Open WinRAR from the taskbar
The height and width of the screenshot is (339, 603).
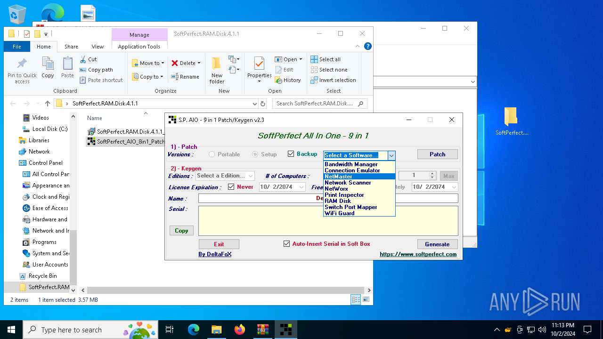(x=263, y=330)
